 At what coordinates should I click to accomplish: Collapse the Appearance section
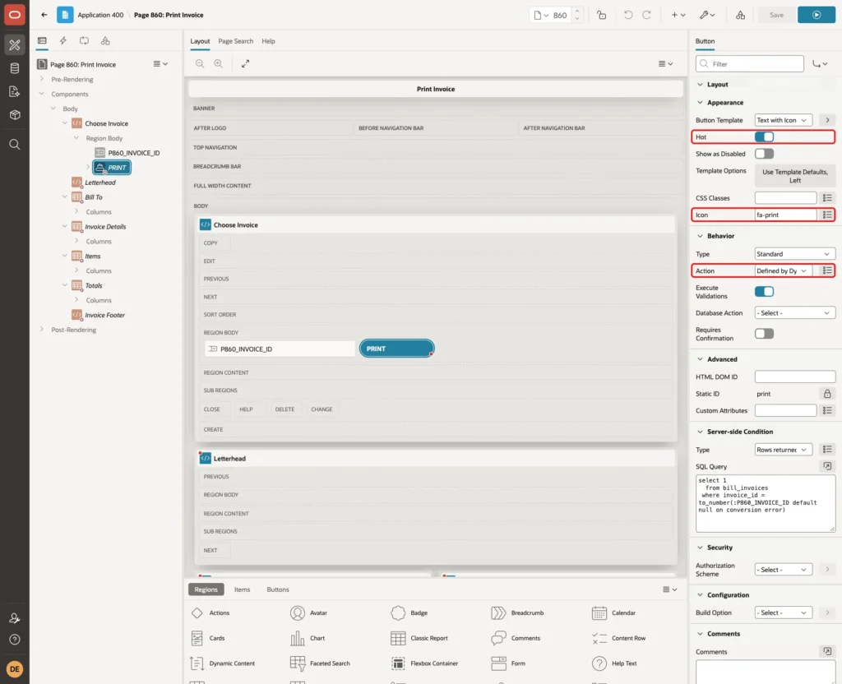click(x=700, y=103)
